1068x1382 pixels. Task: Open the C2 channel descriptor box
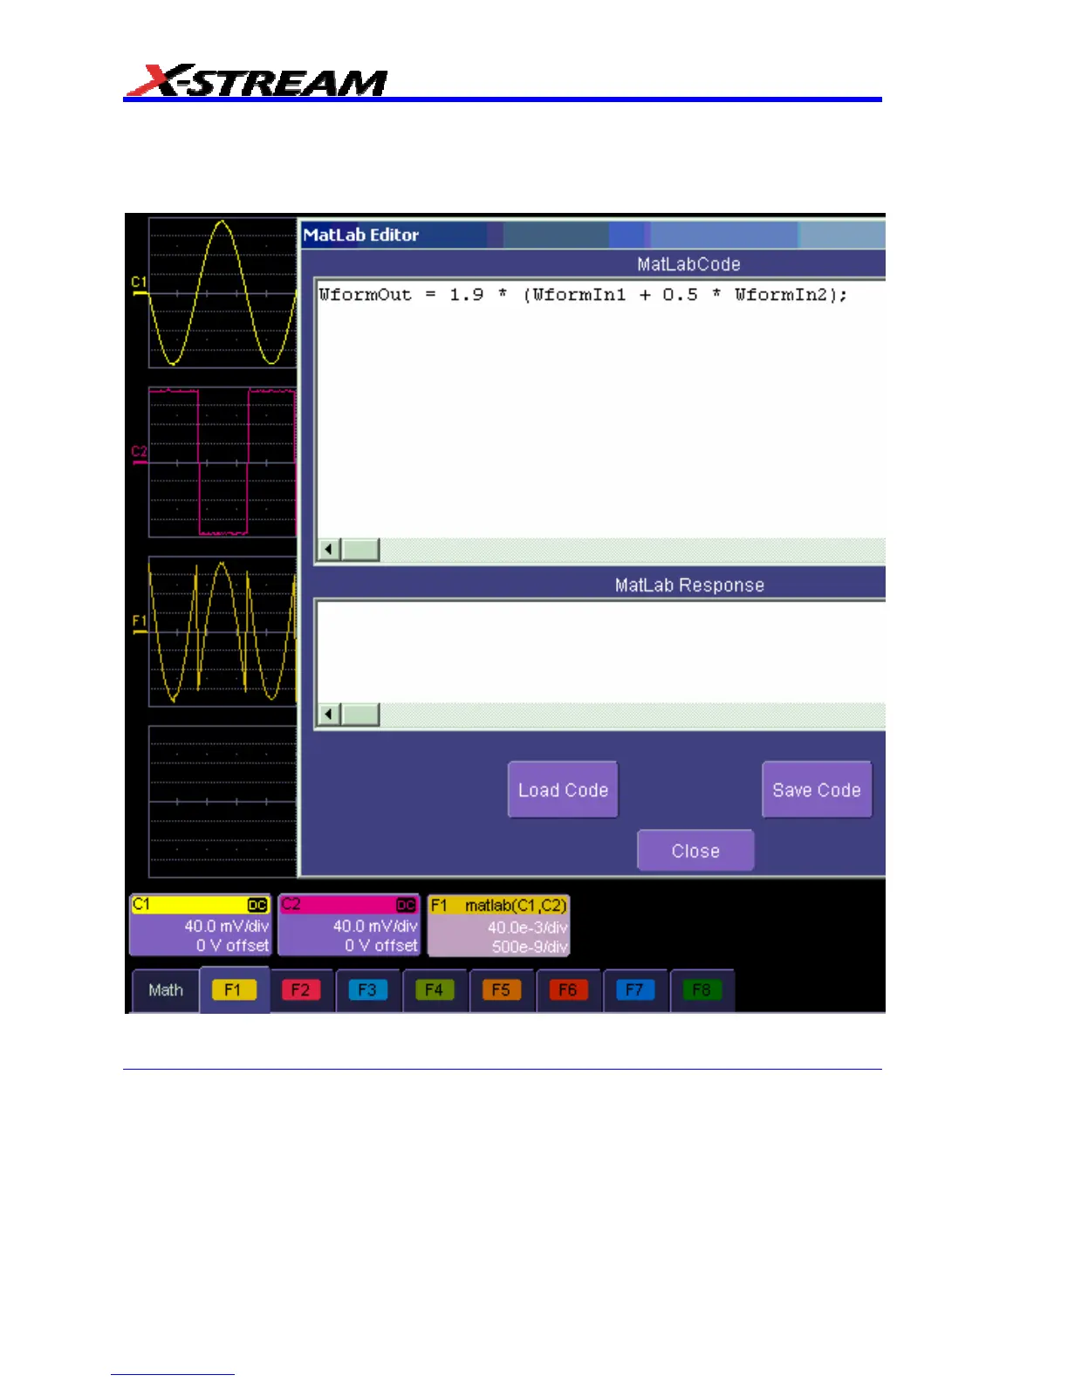pyautogui.click(x=349, y=925)
